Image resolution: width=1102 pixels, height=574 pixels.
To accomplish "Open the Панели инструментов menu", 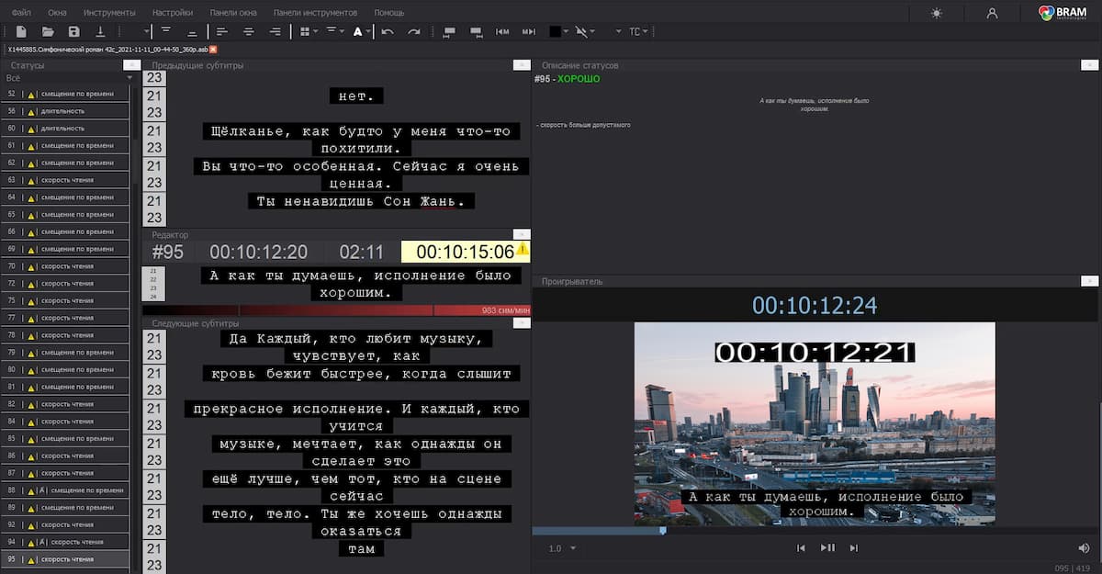I will click(x=315, y=13).
